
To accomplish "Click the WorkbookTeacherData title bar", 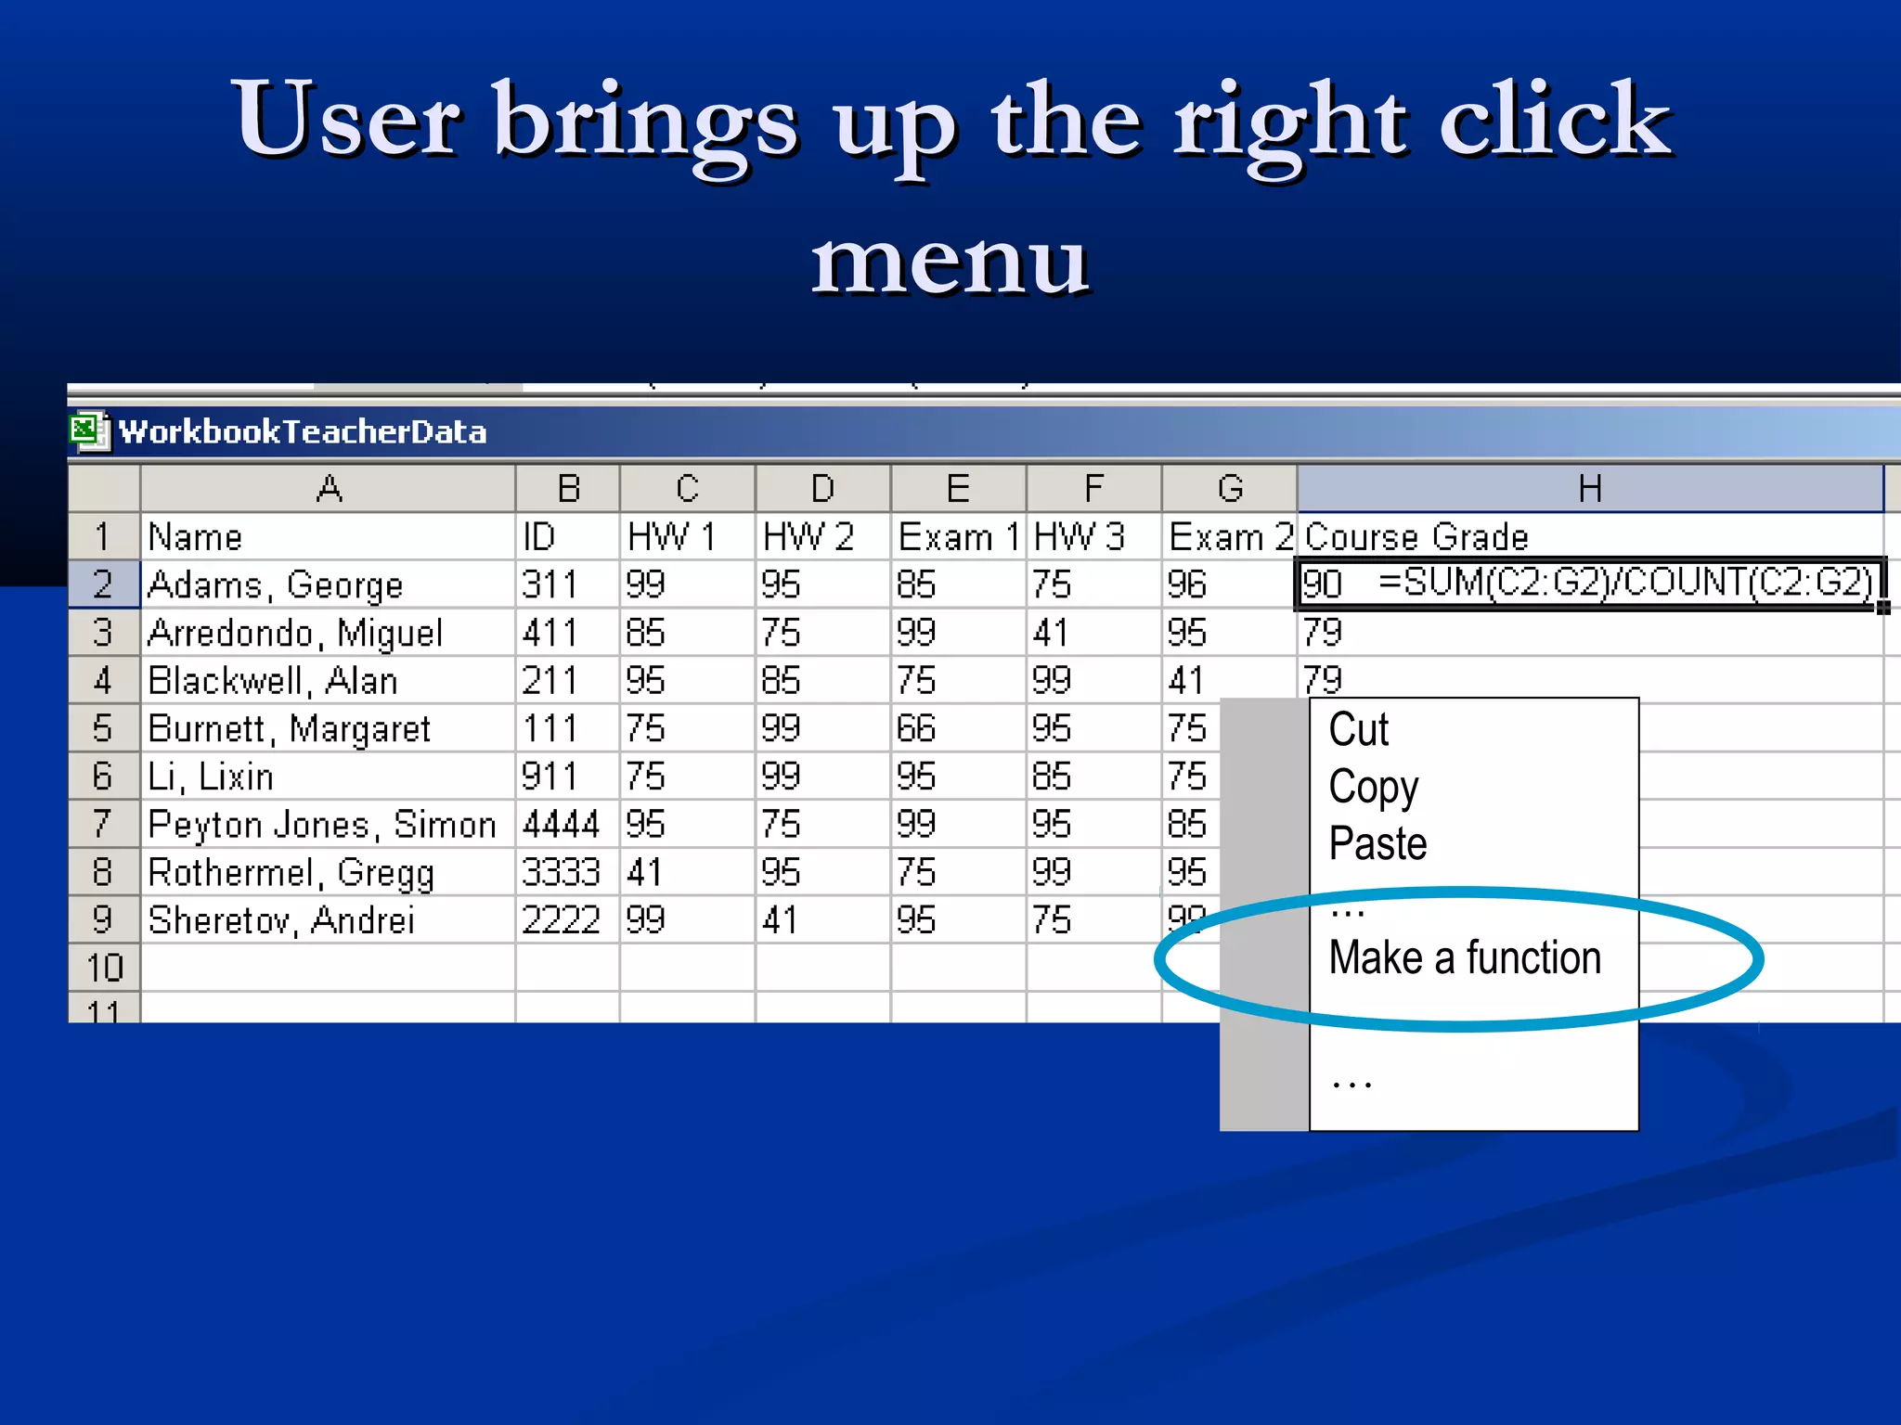I will (984, 431).
